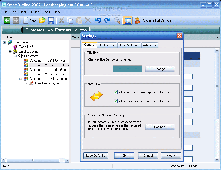Image resolution: width=221 pixels, height=170 pixels.
Task: Switch to the General tab
Action: click(89, 45)
